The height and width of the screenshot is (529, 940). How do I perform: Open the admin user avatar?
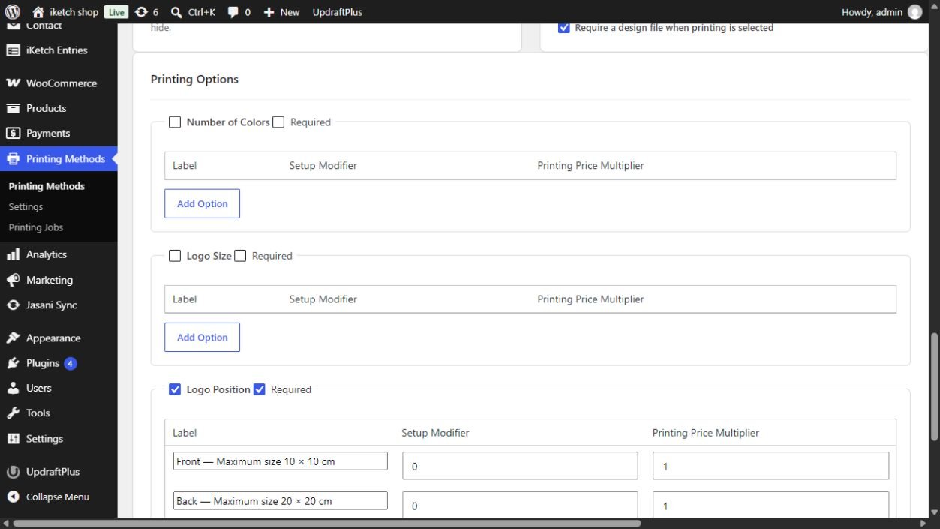pyautogui.click(x=914, y=12)
